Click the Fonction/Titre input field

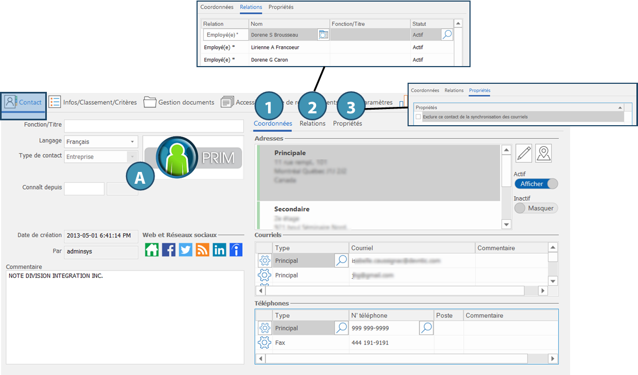[153, 126]
